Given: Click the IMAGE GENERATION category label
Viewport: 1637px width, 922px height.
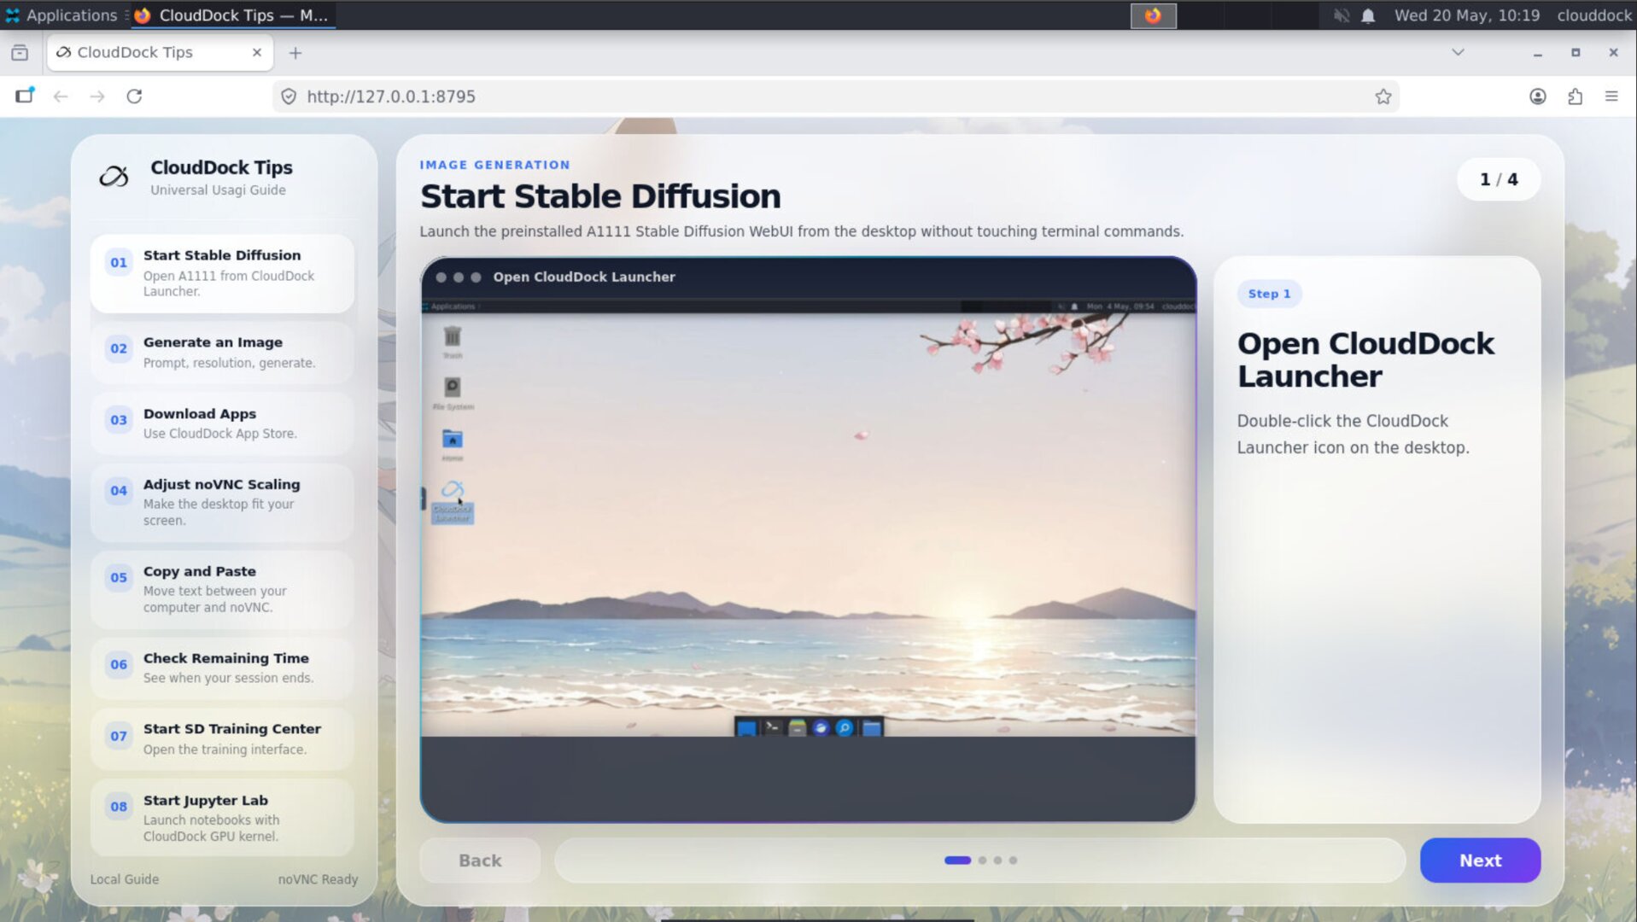Looking at the screenshot, I should 494,165.
